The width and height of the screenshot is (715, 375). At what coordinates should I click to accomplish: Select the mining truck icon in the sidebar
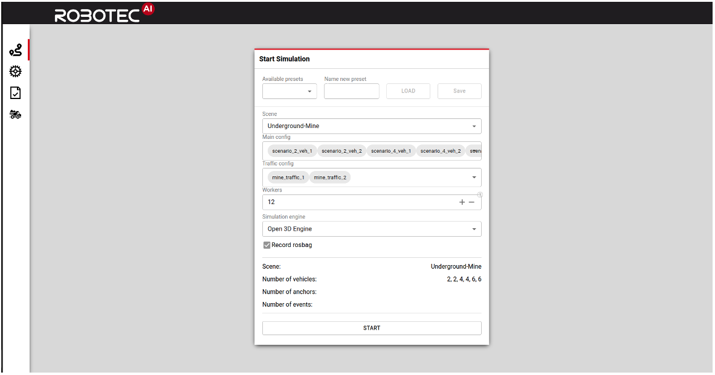[15, 114]
